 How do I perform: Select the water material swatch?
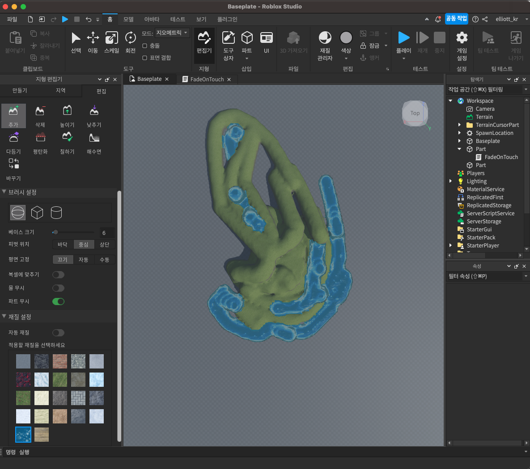(x=23, y=435)
